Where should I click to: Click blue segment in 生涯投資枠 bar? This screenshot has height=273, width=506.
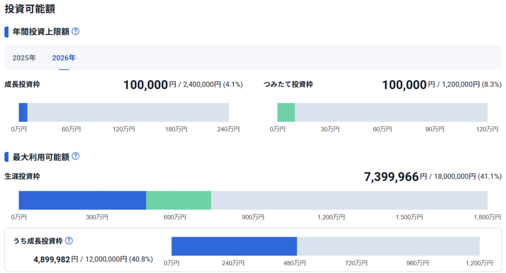pyautogui.click(x=82, y=200)
